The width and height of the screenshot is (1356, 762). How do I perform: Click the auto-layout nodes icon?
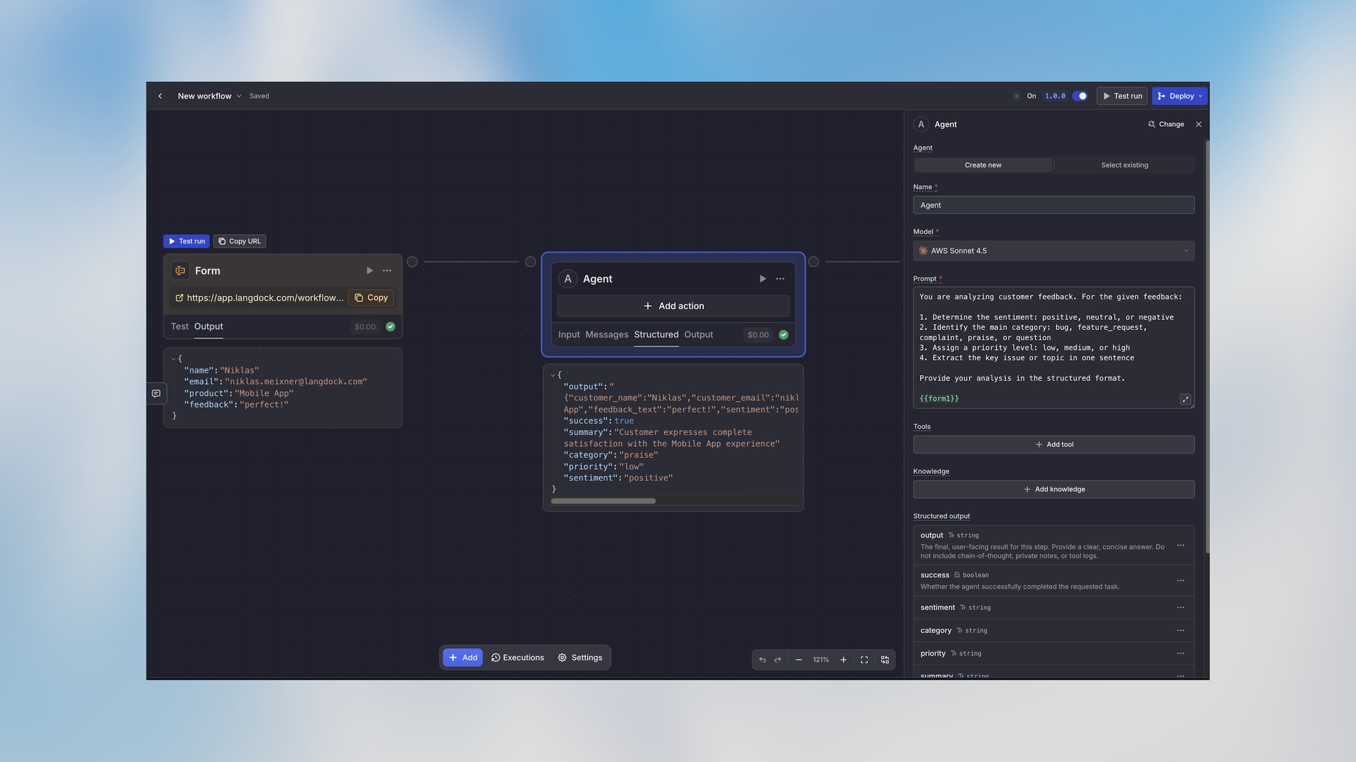[x=885, y=660]
